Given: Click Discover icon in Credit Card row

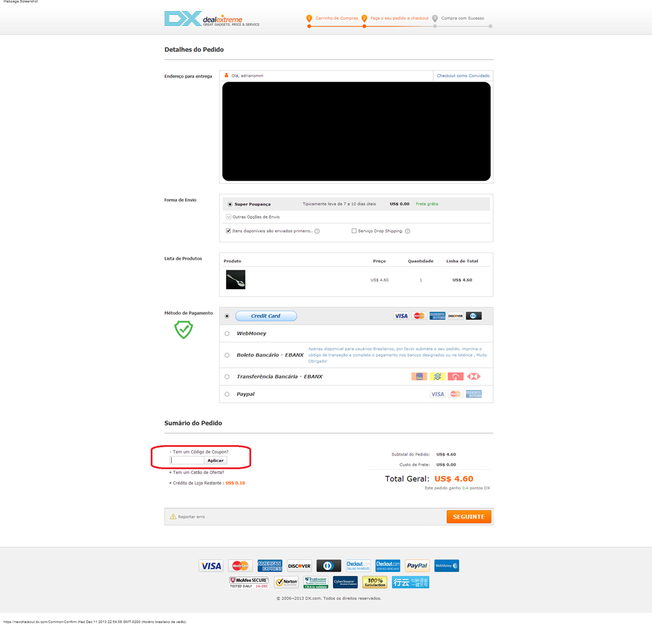Looking at the screenshot, I should click(456, 316).
